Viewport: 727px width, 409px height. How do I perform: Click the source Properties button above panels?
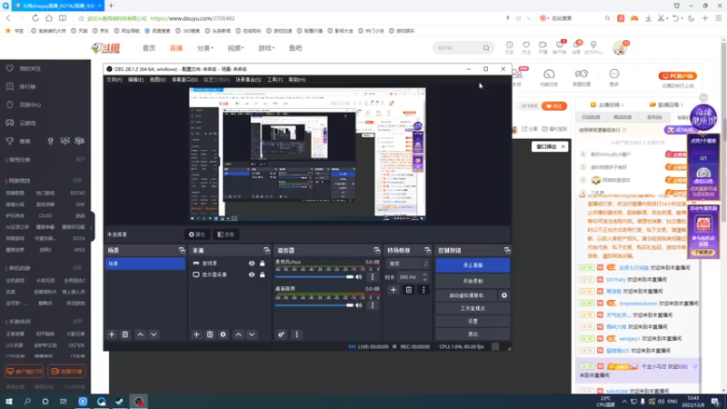click(196, 234)
